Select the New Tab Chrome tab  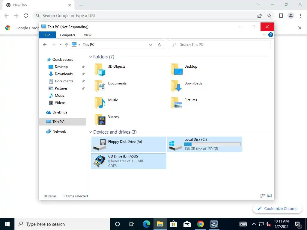pyautogui.click(x=38, y=5)
